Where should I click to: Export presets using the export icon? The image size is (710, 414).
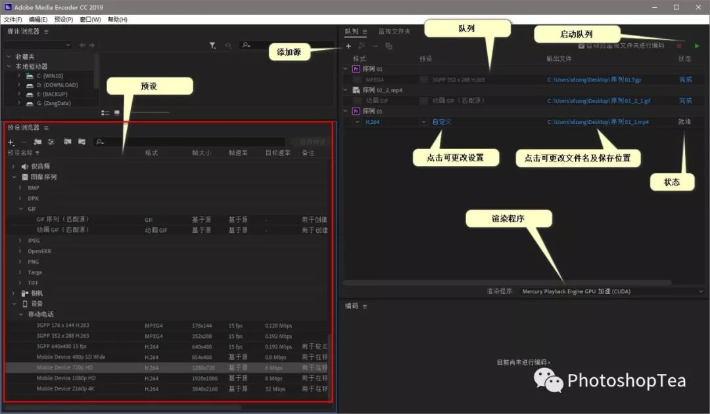(x=82, y=142)
